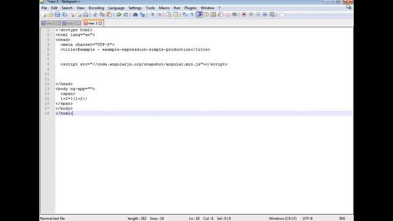Click 'Normal text file' in status bar
The height and width of the screenshot is (221, 393).
[52, 219]
